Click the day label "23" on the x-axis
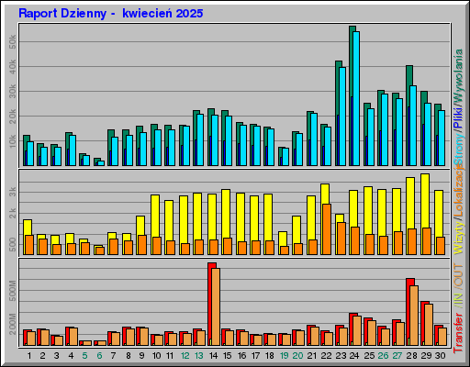The width and height of the screenshot is (470, 367). (341, 356)
